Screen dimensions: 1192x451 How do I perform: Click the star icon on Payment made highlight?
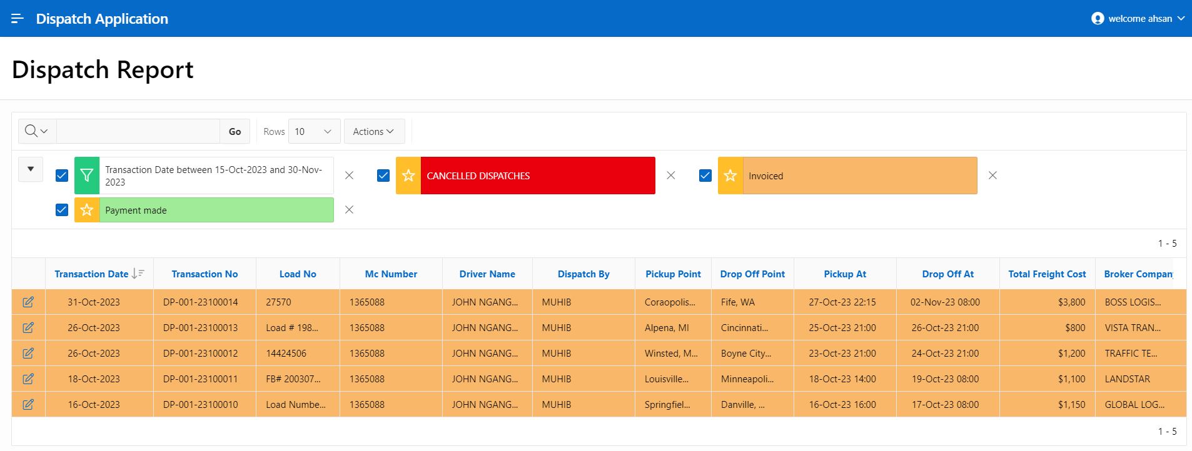[x=87, y=210]
